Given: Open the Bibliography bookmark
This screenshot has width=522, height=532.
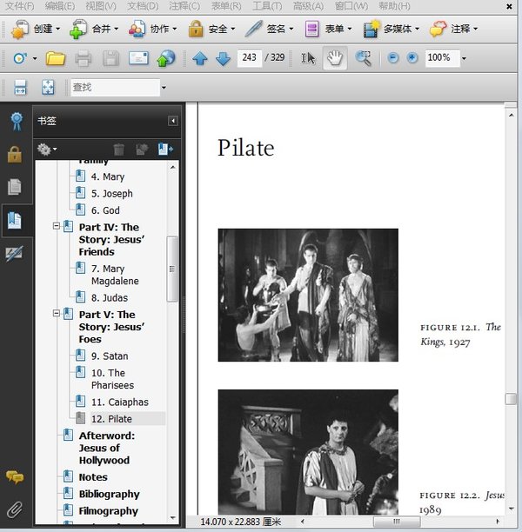Looking at the screenshot, I should pos(109,494).
